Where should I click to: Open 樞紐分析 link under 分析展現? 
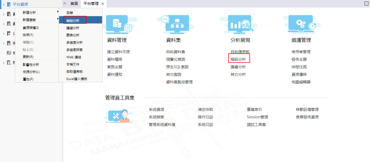point(238,59)
